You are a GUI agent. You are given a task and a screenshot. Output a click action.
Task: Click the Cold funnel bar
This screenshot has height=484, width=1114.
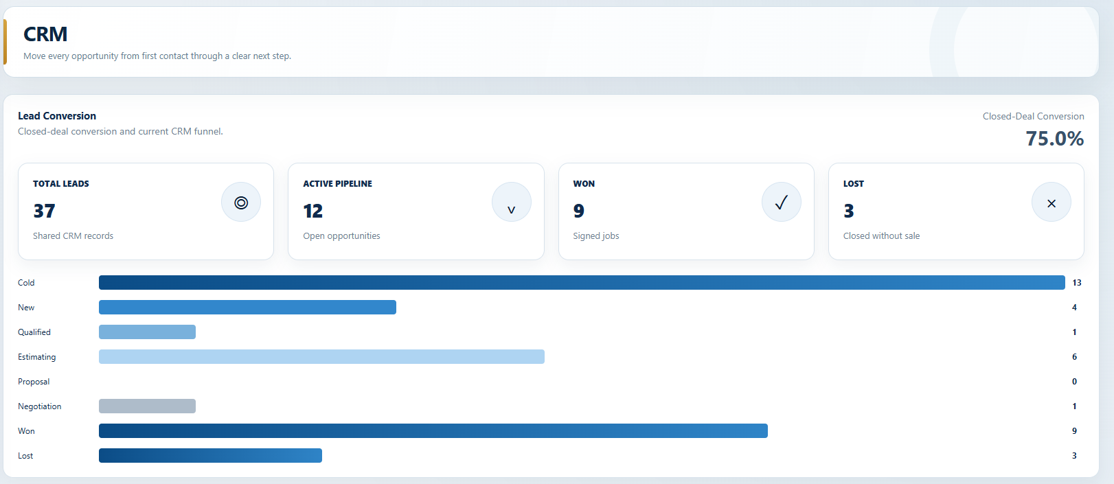582,282
